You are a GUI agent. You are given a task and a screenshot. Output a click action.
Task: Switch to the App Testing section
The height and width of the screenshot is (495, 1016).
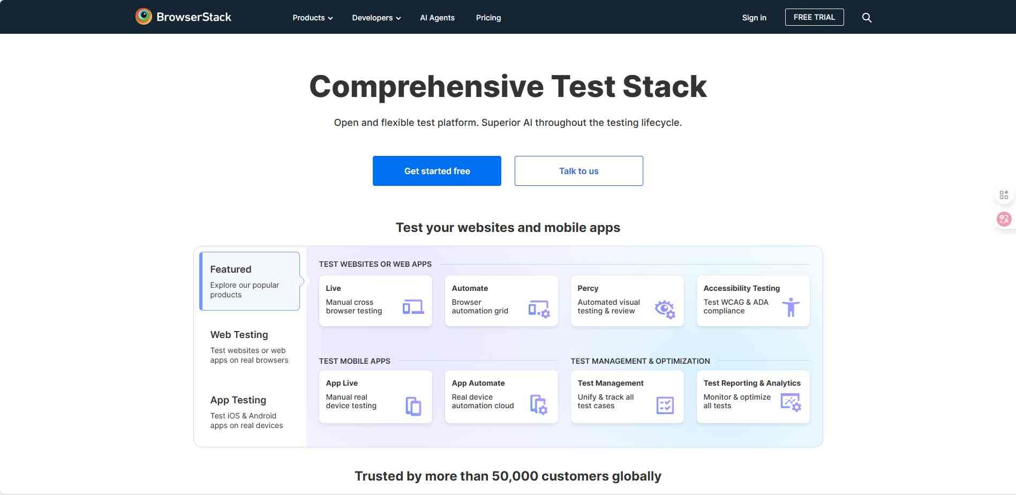point(238,400)
